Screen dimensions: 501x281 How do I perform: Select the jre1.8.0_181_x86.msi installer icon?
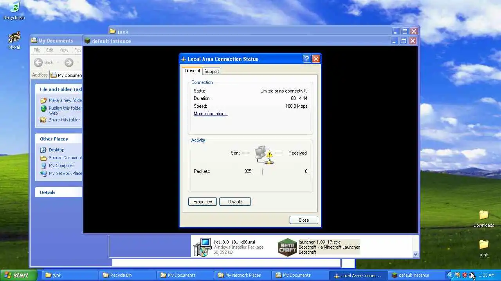202,247
